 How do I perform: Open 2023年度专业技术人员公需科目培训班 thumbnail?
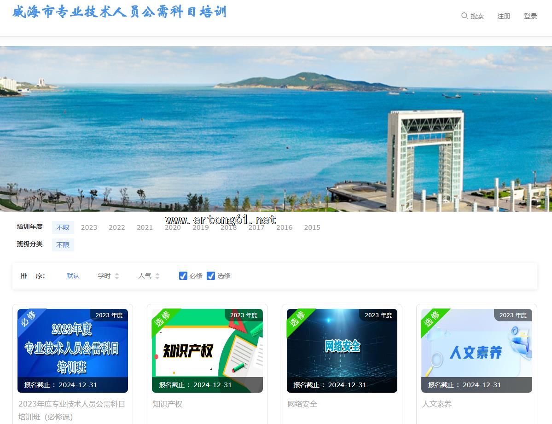click(x=73, y=350)
